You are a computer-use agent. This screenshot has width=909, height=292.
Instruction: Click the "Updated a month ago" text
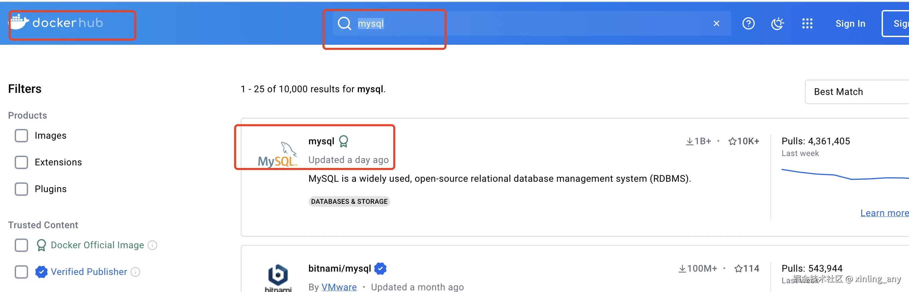point(417,287)
